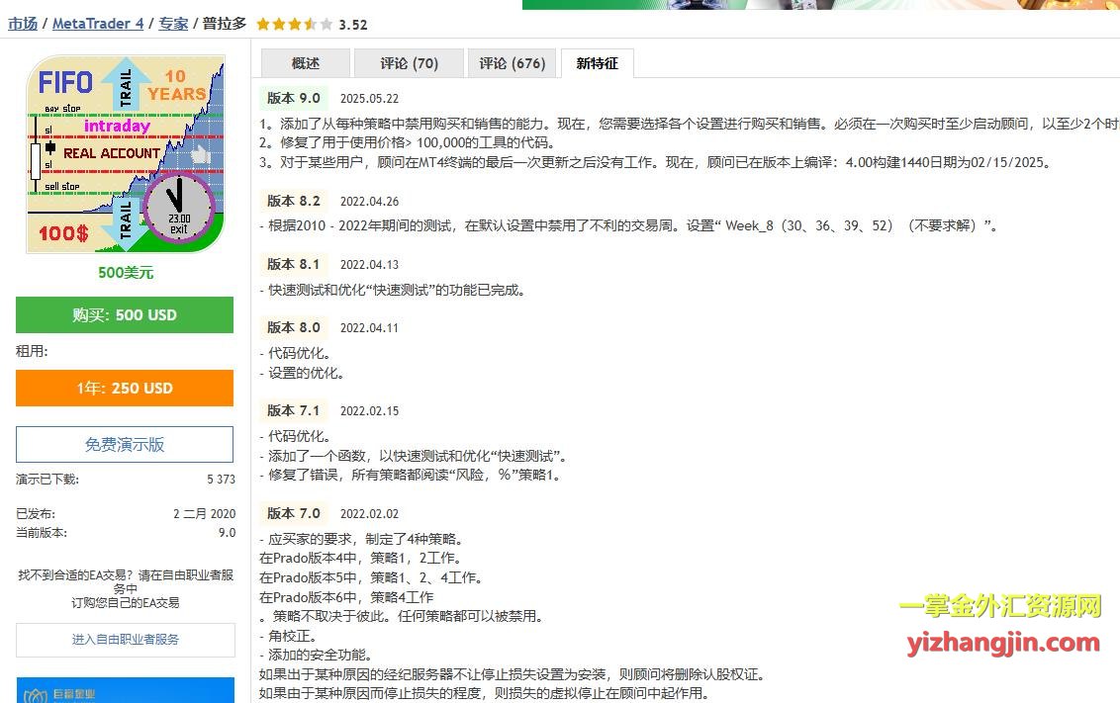Click the demo download count 5 373
This screenshot has height=703, width=1120.
(221, 479)
